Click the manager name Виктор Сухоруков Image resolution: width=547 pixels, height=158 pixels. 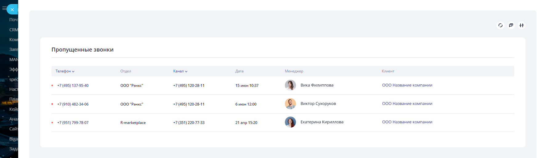click(318, 104)
